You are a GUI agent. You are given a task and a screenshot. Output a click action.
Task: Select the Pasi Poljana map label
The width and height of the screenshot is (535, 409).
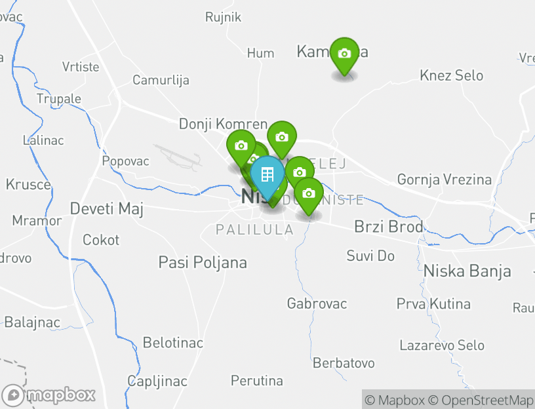[203, 263]
